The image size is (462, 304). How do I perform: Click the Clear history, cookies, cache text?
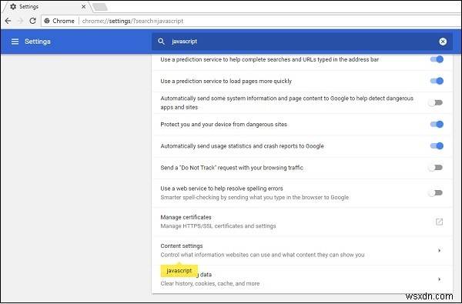(x=209, y=283)
